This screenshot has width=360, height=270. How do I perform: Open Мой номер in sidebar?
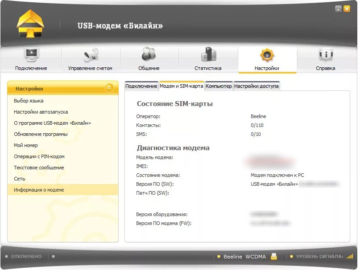(26, 145)
